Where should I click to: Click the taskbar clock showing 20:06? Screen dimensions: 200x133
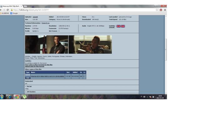click(x=160, y=97)
